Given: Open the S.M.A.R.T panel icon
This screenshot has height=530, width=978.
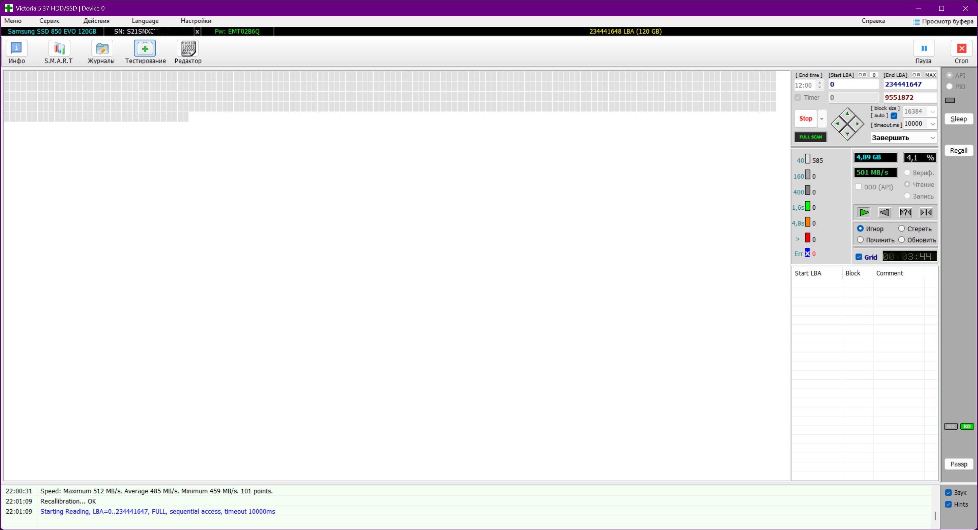Looking at the screenshot, I should tap(59, 49).
